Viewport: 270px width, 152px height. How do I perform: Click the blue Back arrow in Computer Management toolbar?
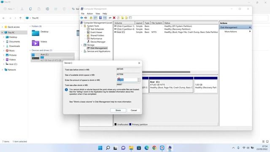click(81, 18)
